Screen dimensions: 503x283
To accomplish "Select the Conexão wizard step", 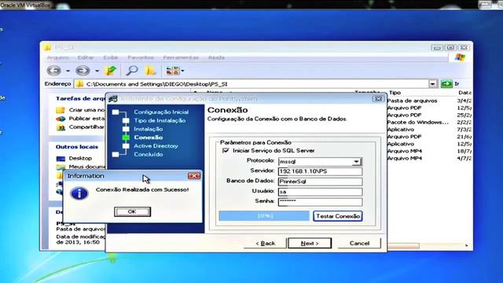I will pos(149,138).
